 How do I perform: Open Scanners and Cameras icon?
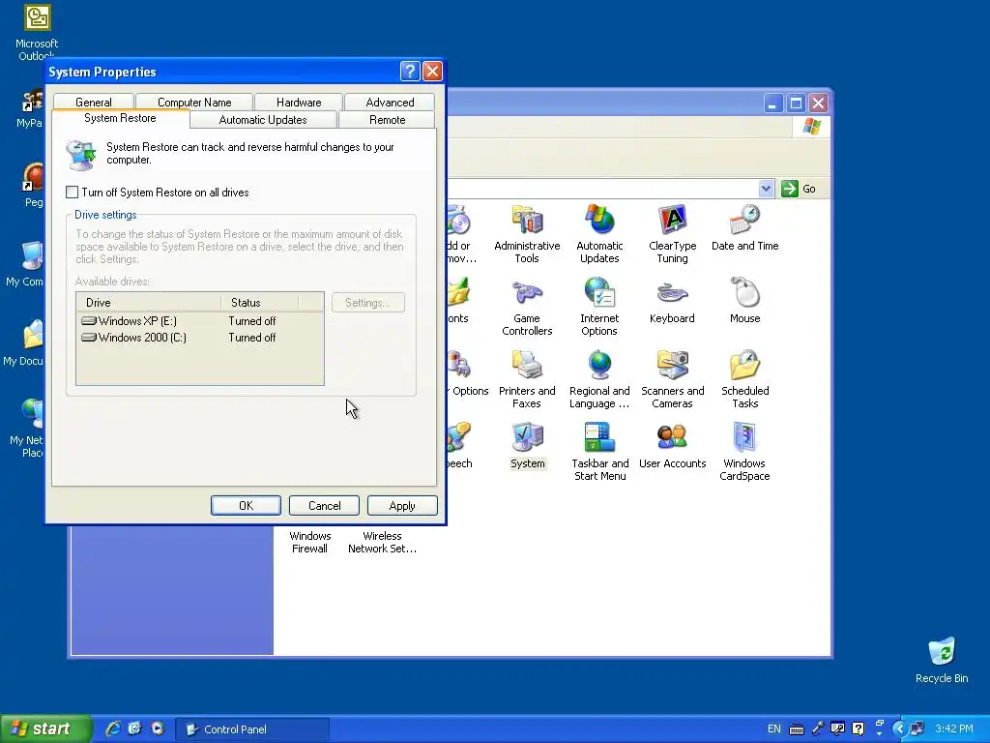point(672,379)
